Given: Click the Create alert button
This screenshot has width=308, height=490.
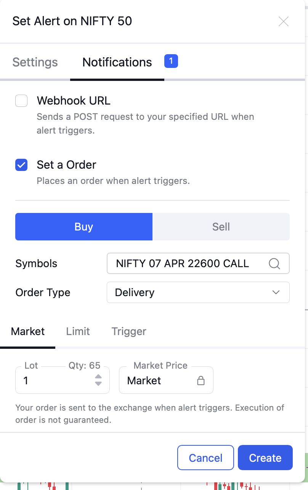Looking at the screenshot, I should pos(265,458).
